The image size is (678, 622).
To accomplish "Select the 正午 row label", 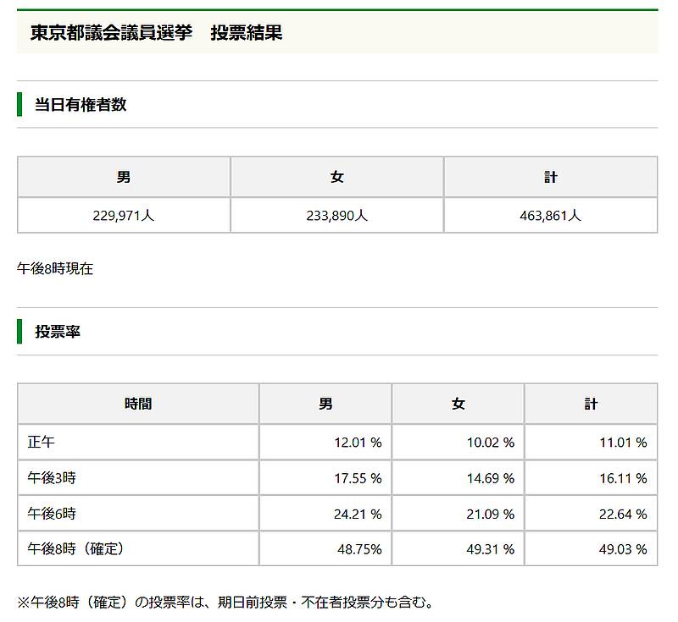I will pyautogui.click(x=41, y=442).
